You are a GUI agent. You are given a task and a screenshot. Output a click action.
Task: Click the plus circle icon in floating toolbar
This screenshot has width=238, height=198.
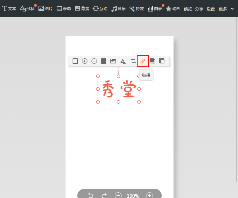(85, 61)
